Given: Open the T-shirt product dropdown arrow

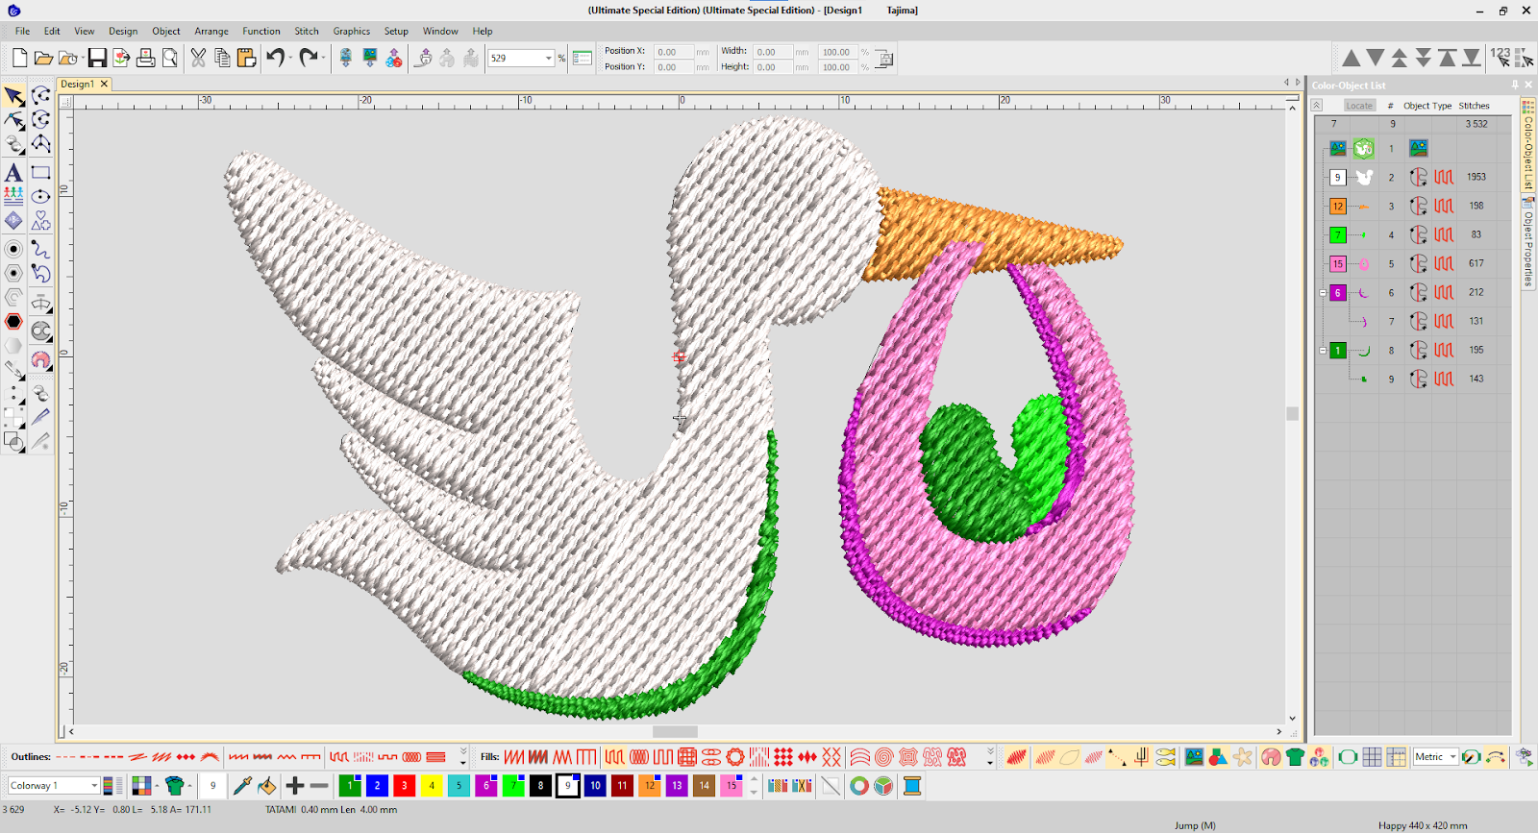Looking at the screenshot, I should coord(189,786).
